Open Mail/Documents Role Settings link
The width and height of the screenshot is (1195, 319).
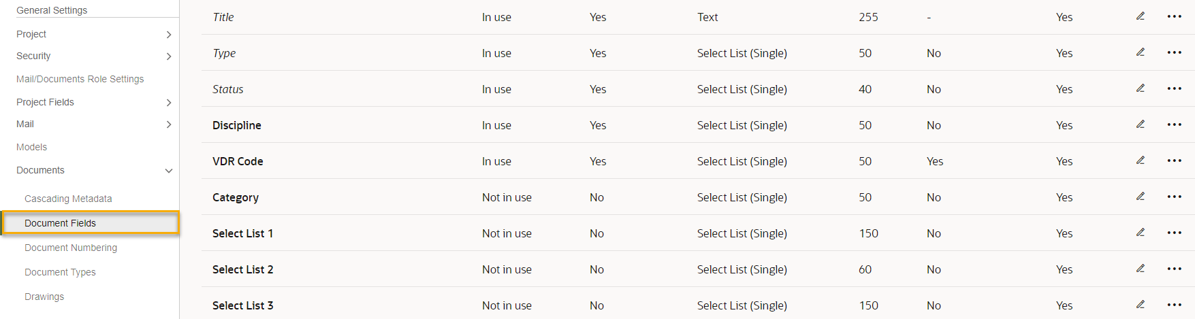80,79
